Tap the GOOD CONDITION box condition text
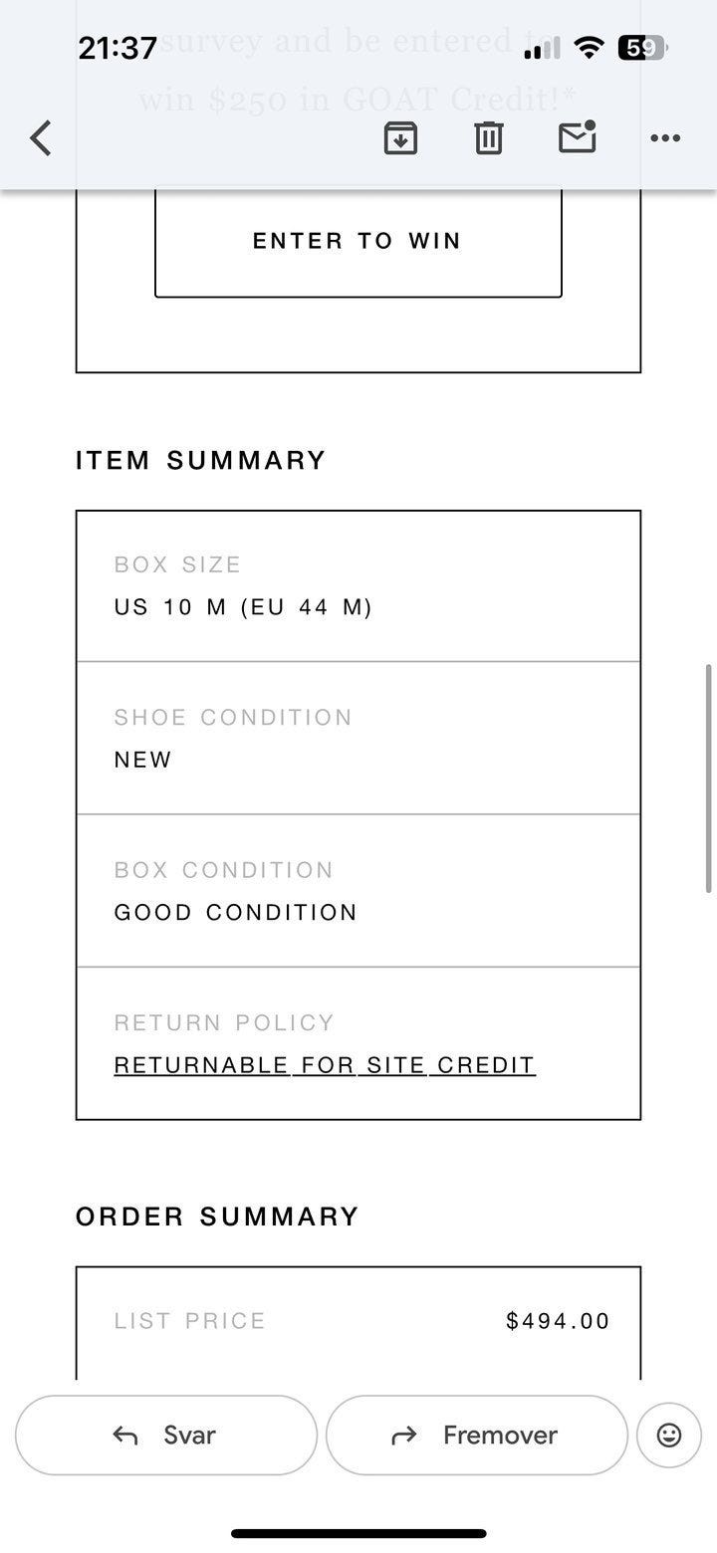717x1553 pixels. pos(236,913)
